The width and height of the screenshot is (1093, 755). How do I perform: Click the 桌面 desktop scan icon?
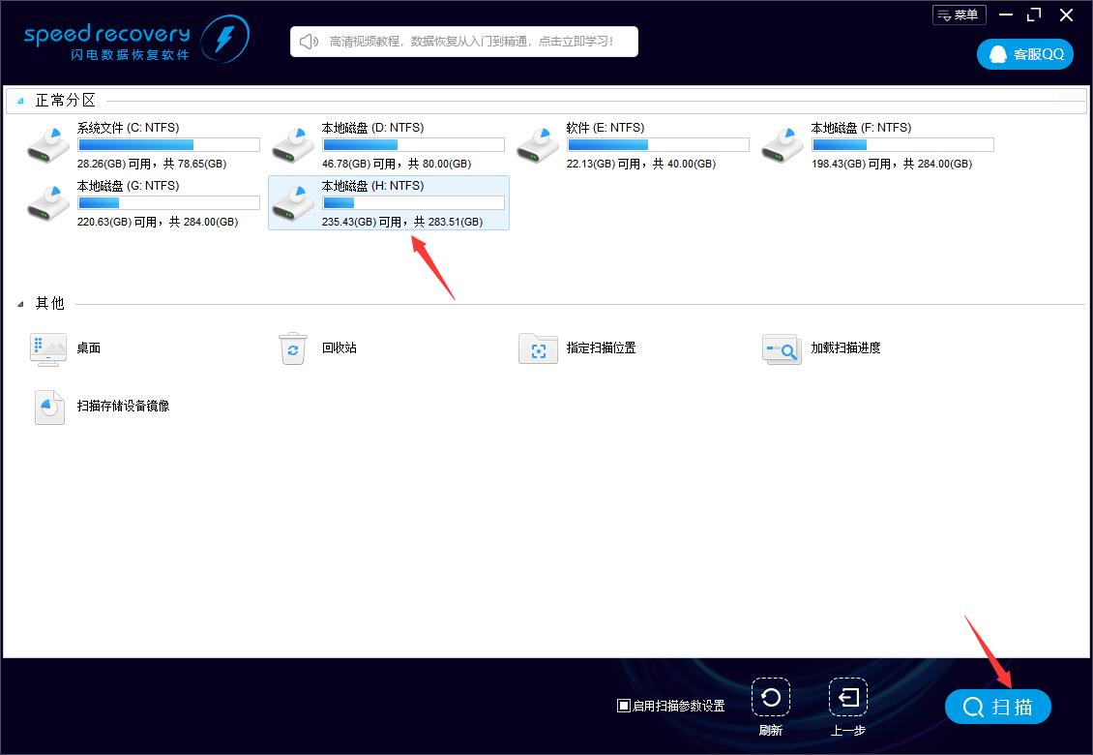48,348
